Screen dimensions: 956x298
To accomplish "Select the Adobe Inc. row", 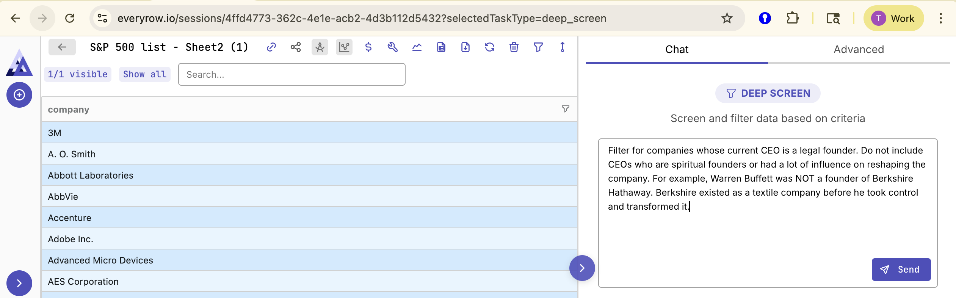I will [309, 239].
